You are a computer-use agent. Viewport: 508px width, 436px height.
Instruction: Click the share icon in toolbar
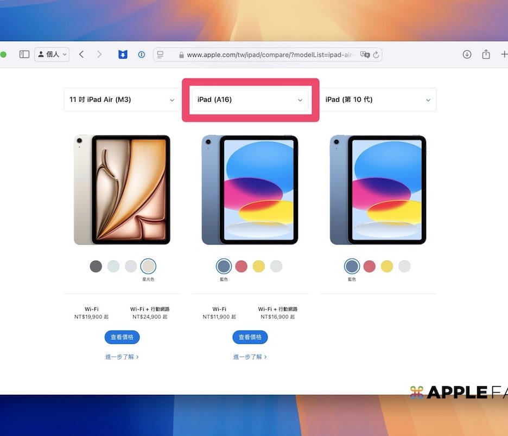coord(486,54)
